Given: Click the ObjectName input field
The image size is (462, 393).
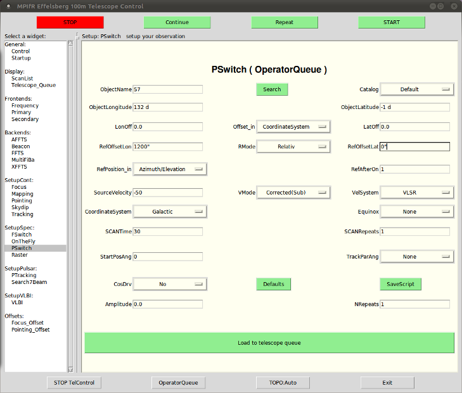Looking at the screenshot, I should tap(168, 89).
